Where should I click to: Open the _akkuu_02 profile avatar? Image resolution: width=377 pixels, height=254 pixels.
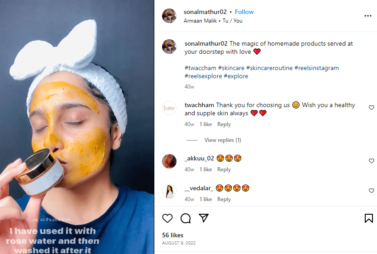click(169, 161)
